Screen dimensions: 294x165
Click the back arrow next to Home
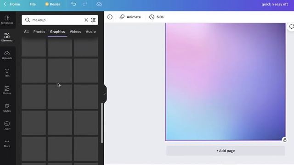5,4
